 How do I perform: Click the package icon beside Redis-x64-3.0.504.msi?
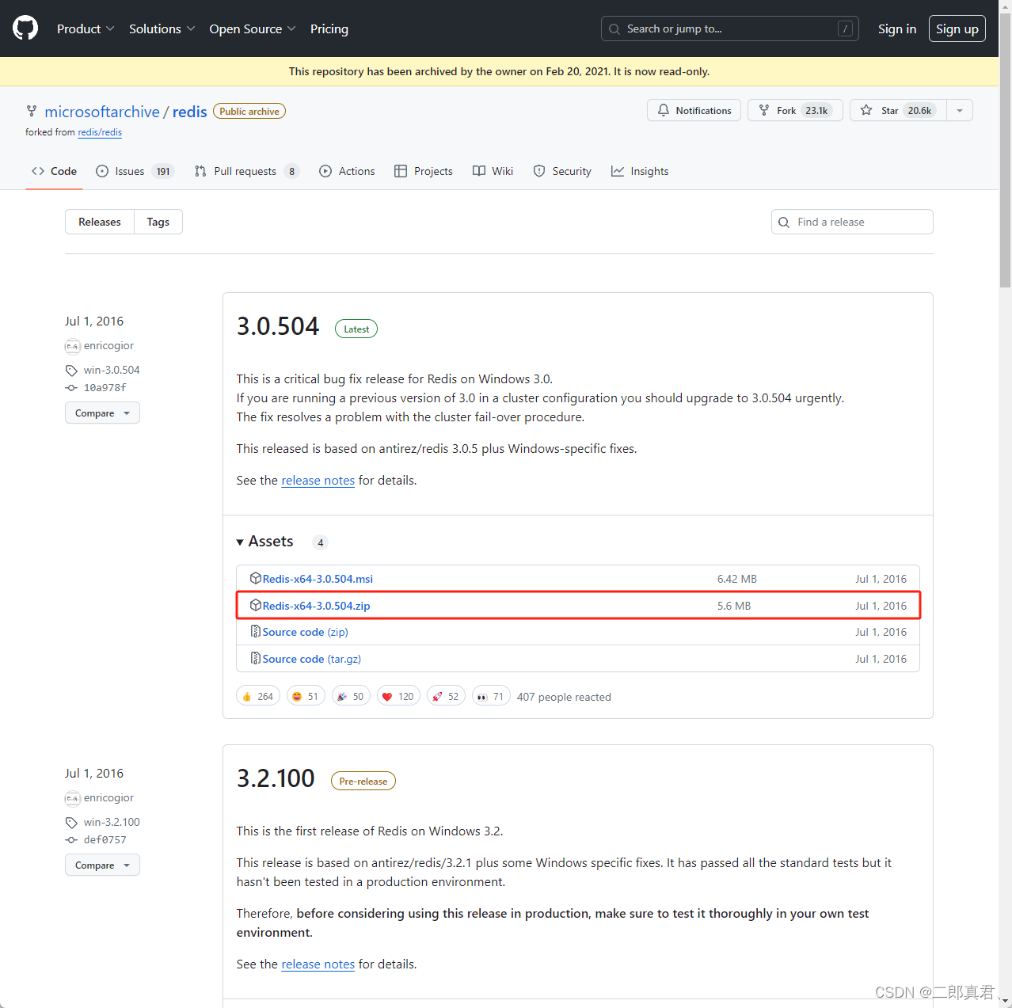point(256,578)
